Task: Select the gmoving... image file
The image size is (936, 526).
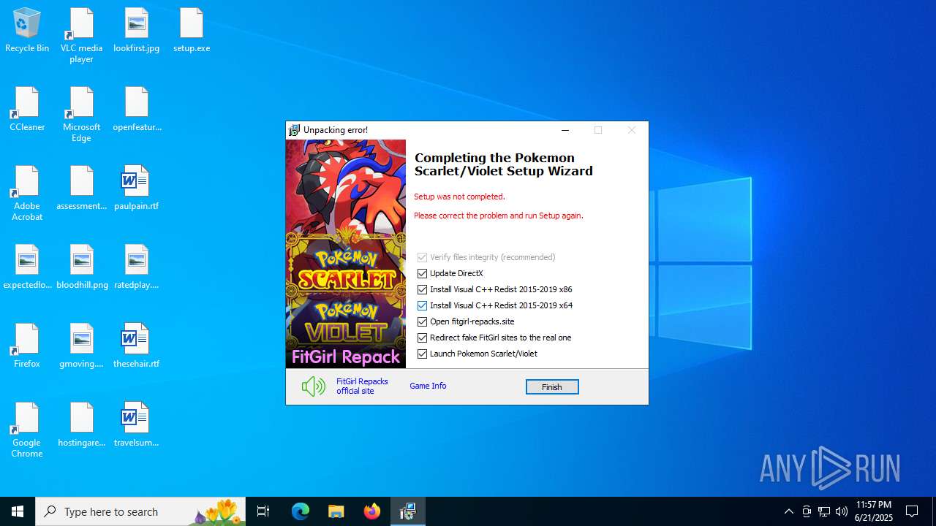Action: (x=81, y=346)
